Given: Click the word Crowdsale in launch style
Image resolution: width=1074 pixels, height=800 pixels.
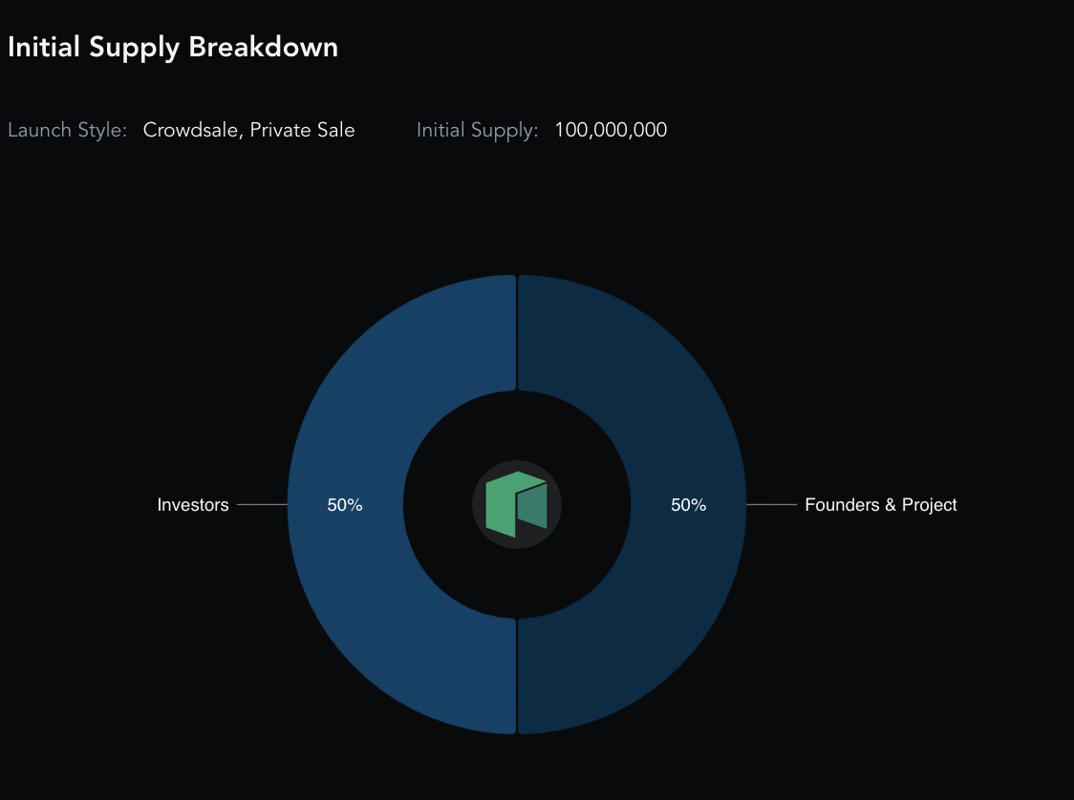Looking at the screenshot, I should pyautogui.click(x=190, y=130).
